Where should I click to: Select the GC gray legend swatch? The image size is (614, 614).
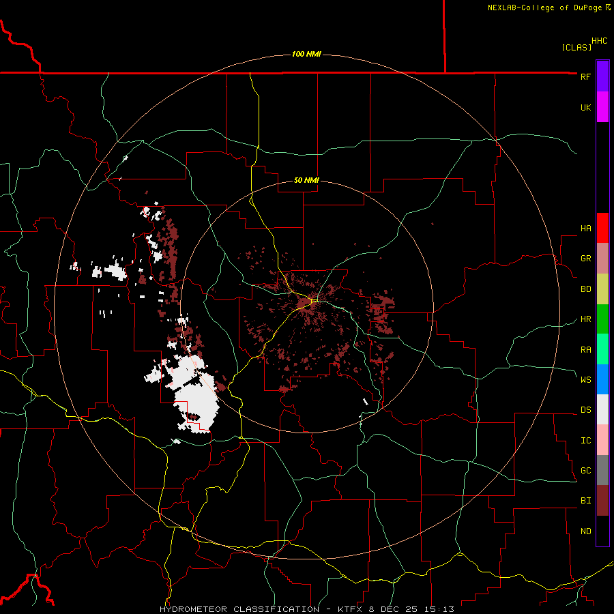click(x=602, y=470)
